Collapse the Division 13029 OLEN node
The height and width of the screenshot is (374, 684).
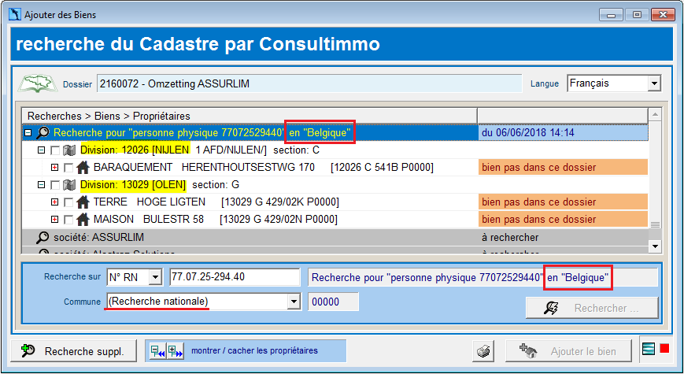tap(41, 184)
